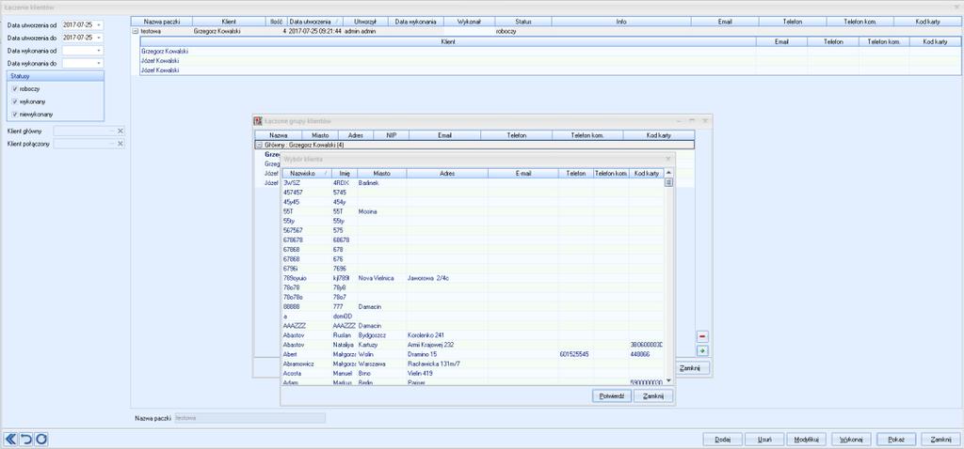Image resolution: width=964 pixels, height=449 pixels.
Task: Sort by Kod karty column in Wybór klienta
Action: [x=646, y=174]
